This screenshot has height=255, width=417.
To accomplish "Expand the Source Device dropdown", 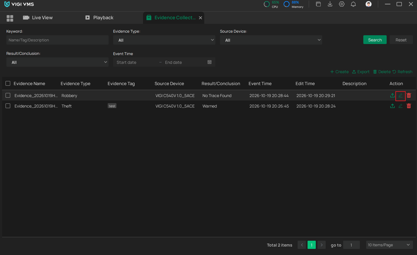I will [x=271, y=40].
